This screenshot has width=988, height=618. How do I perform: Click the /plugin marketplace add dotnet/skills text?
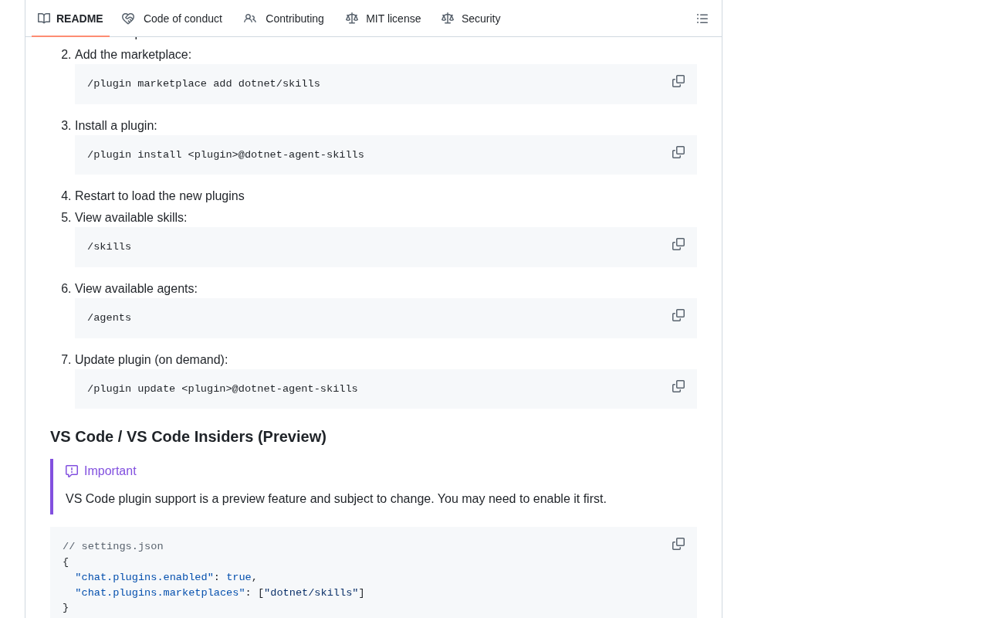pos(204,84)
